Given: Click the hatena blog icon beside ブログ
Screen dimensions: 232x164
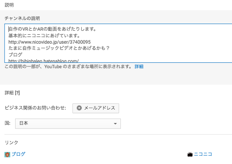Looking at the screenshot, I should pyautogui.click(x=7, y=155).
